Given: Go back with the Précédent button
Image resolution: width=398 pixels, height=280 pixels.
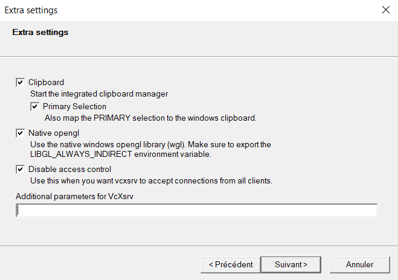Looking at the screenshot, I should 230,264.
